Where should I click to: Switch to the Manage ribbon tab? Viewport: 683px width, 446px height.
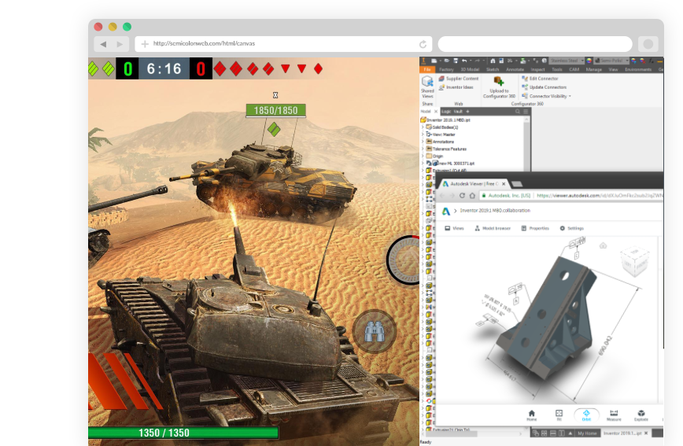coord(593,69)
